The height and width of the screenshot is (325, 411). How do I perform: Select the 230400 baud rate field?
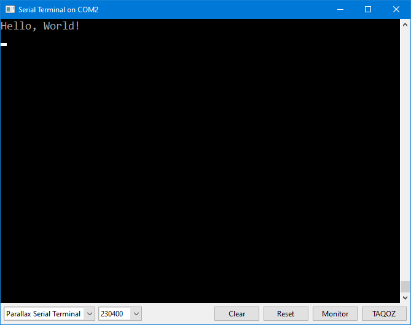[114, 313]
